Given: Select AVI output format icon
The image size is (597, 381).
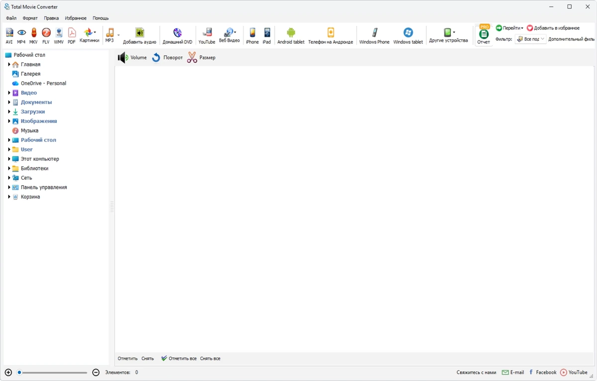Looking at the screenshot, I should click(x=9, y=36).
